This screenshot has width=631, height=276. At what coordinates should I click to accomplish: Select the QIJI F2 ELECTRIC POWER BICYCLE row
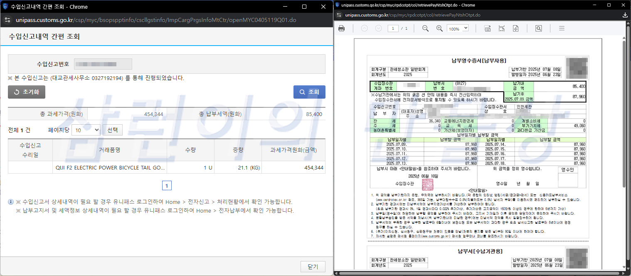[167, 167]
